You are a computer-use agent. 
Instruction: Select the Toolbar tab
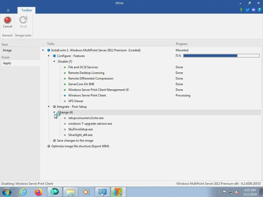tap(26, 10)
